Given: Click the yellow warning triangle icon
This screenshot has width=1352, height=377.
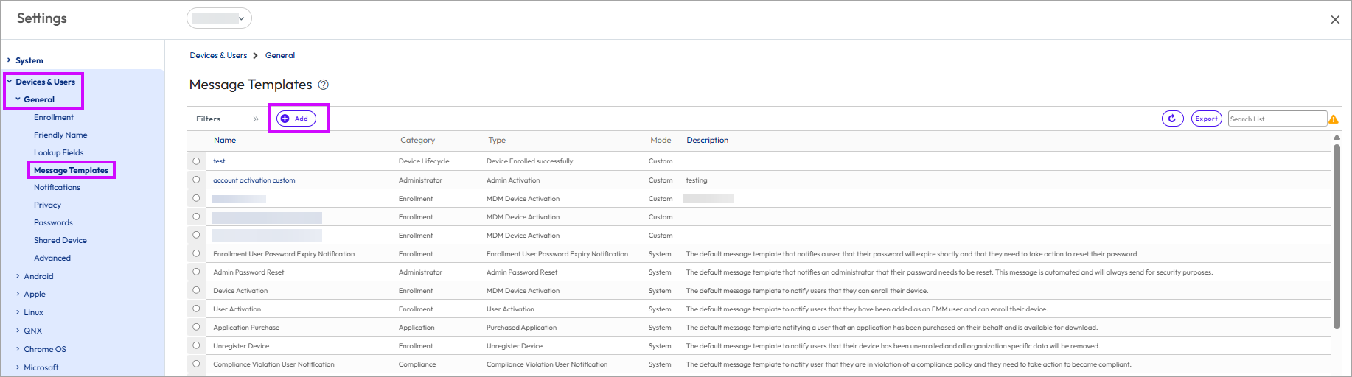Looking at the screenshot, I should (1334, 119).
